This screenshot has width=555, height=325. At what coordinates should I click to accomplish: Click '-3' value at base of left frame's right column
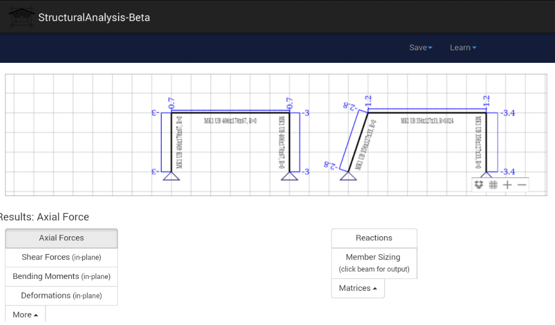pyautogui.click(x=306, y=172)
